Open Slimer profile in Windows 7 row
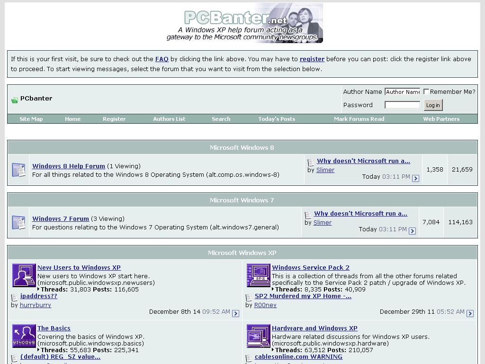The image size is (485, 364). point(323,223)
